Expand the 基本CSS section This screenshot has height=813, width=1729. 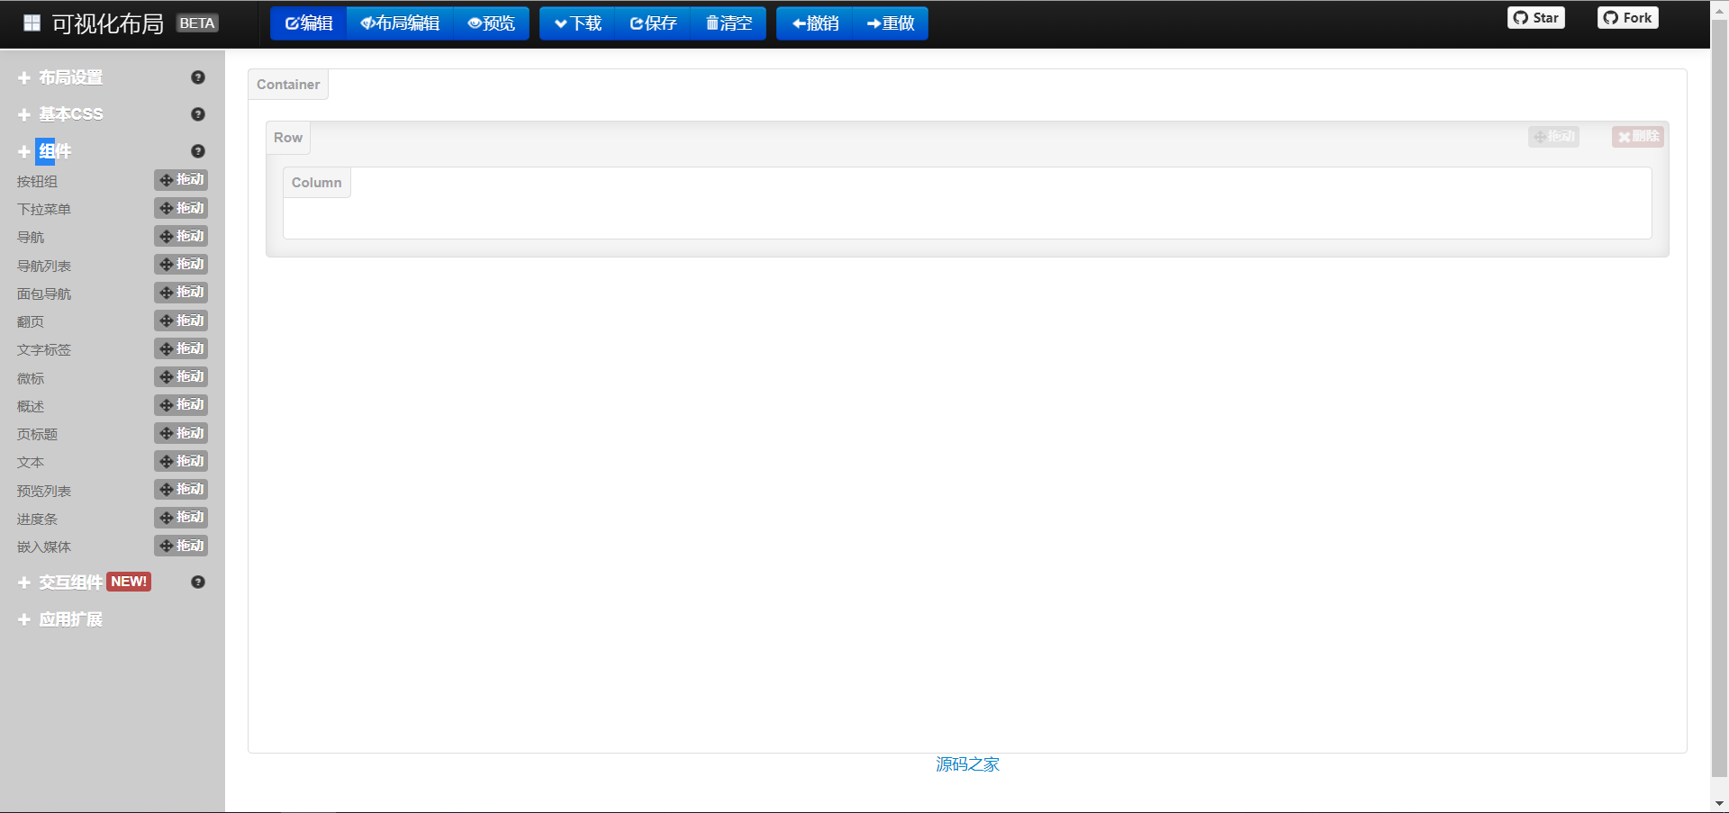tap(70, 114)
